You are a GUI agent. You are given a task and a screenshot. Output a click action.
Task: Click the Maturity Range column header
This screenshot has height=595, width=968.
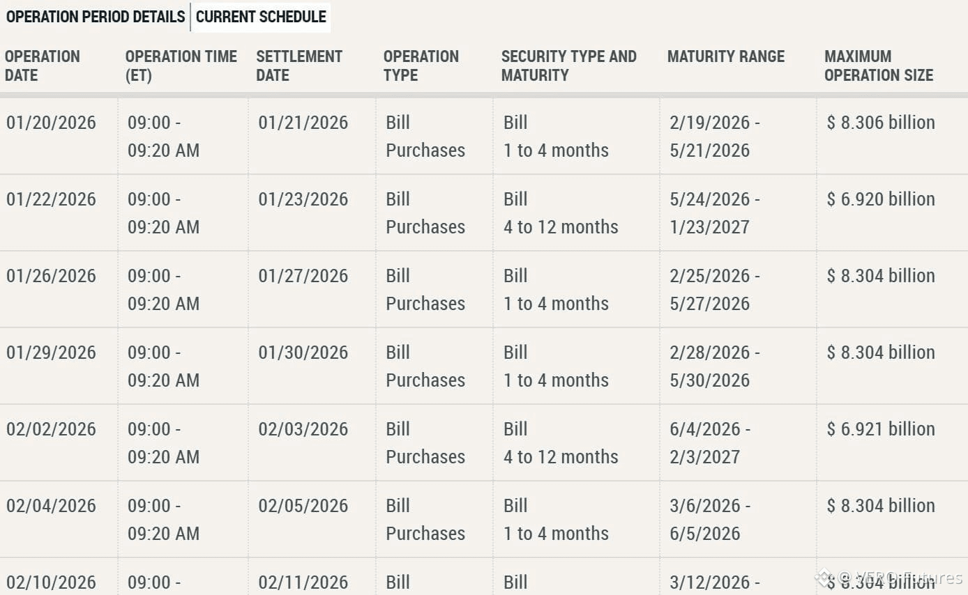(x=726, y=56)
